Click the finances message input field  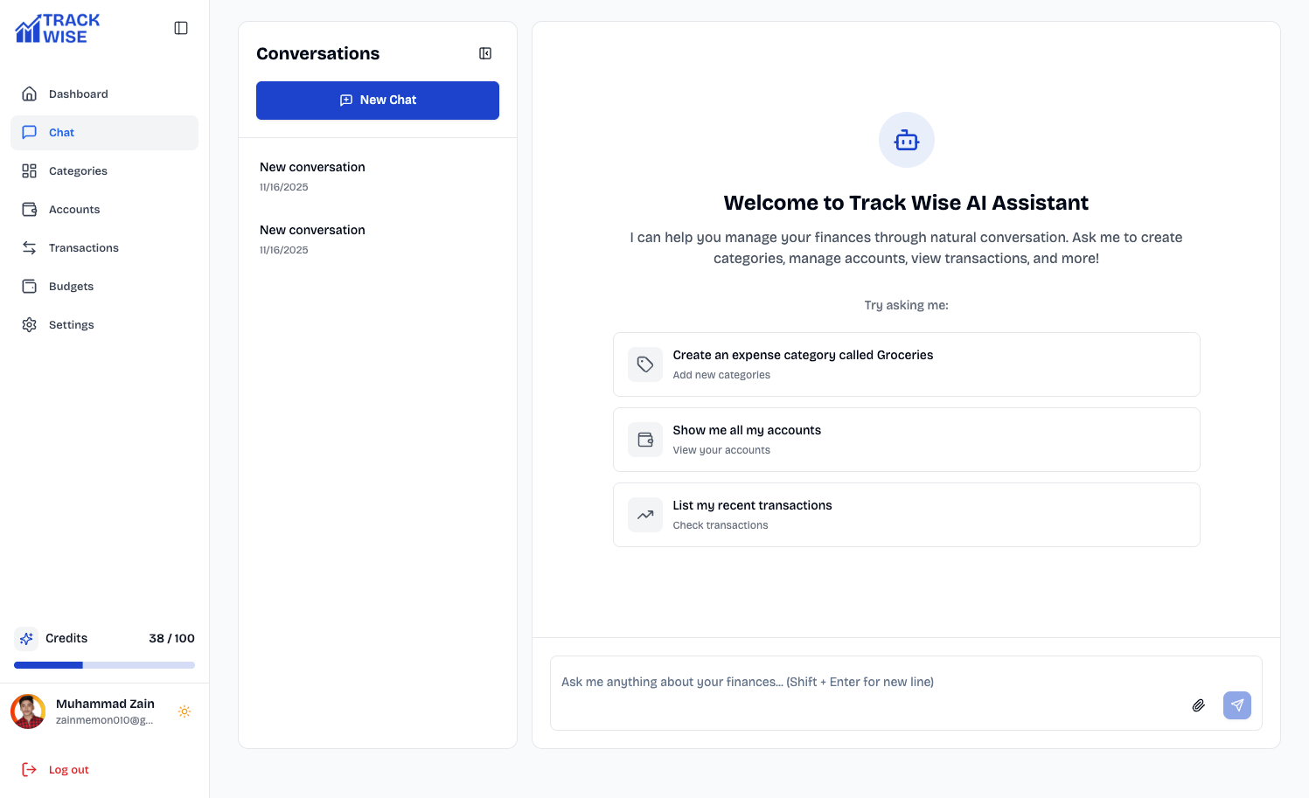pos(866,682)
